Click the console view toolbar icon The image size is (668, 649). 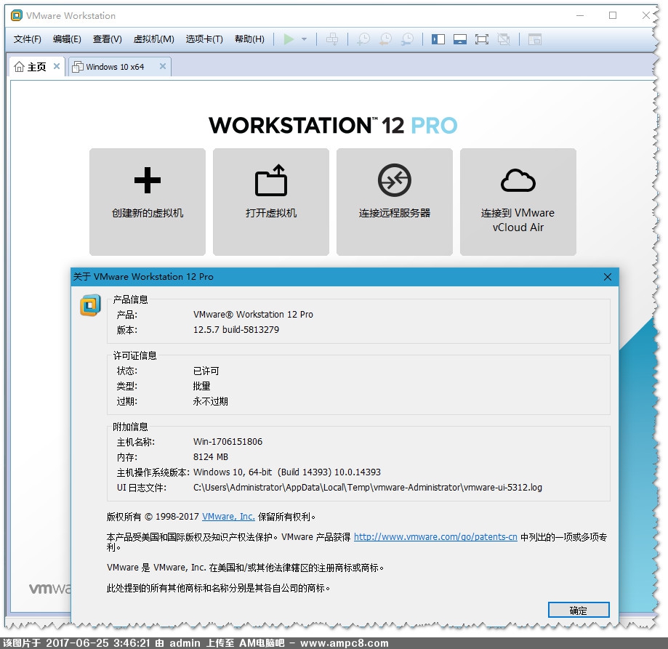click(535, 39)
